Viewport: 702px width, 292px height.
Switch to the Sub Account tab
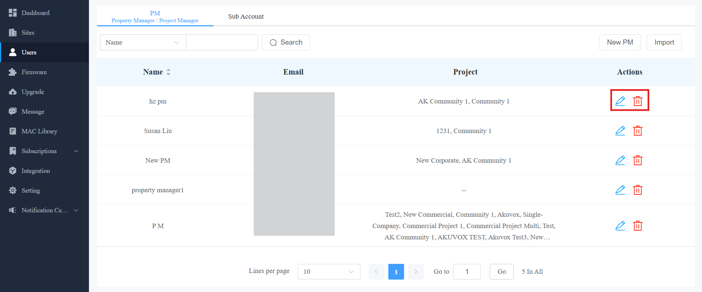point(246,16)
